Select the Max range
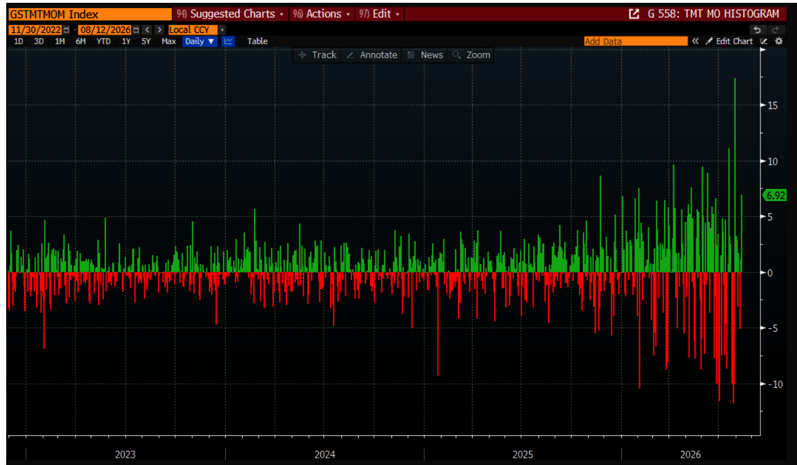The image size is (797, 465). click(168, 41)
